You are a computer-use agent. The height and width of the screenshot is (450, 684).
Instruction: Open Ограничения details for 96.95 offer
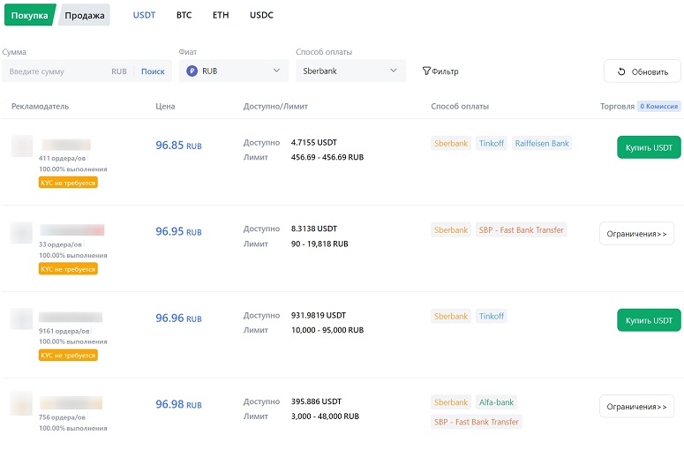pyautogui.click(x=636, y=234)
